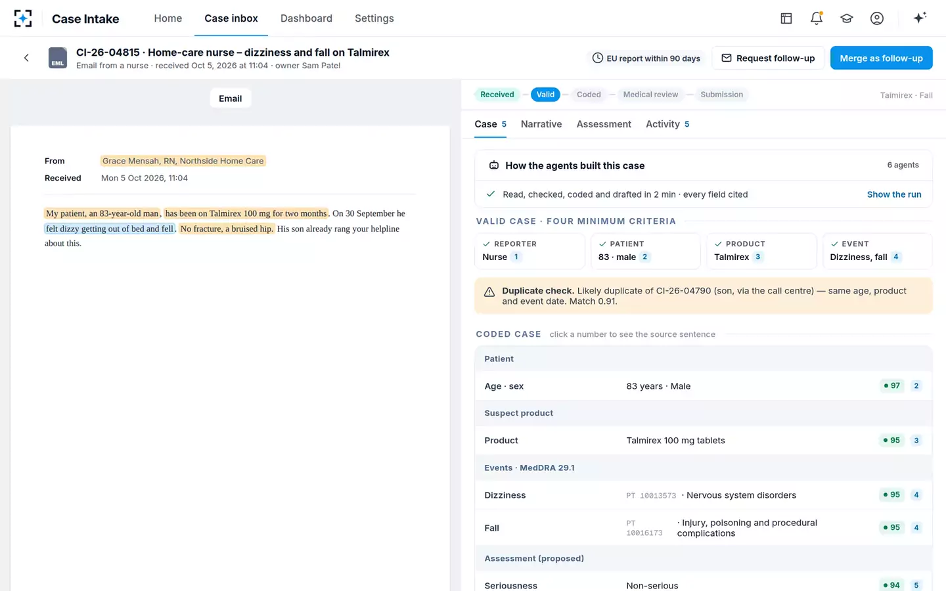Open the Dashboard nav item
Screen dimensions: 946x591
pyautogui.click(x=306, y=18)
